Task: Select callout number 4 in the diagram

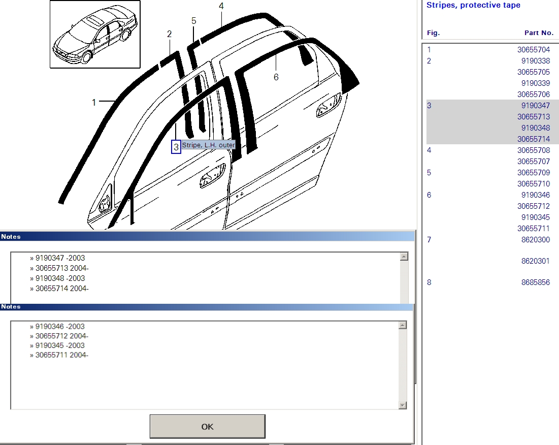Action: 221,6
